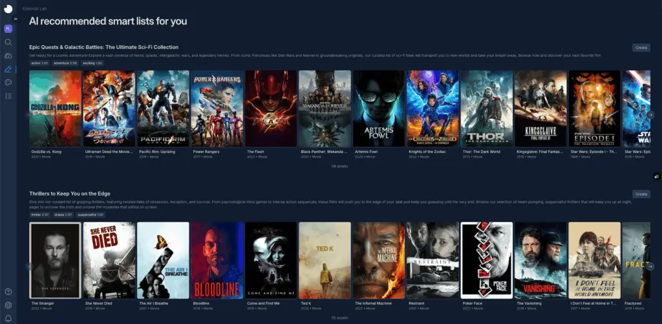Click the 'Godzilla vs. Kong' title text

click(x=47, y=152)
